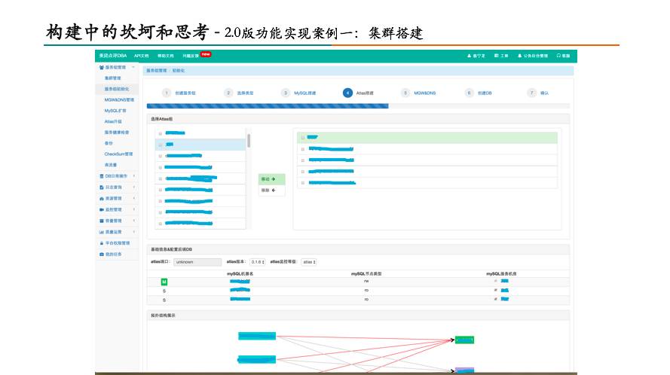Click the 我的任务 briefcase icon
Image resolution: width=670 pixels, height=375 pixels.
tap(101, 254)
